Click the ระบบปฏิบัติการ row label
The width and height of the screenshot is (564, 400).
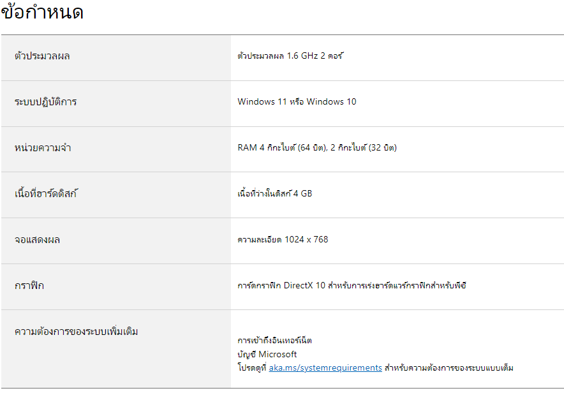[45, 102]
